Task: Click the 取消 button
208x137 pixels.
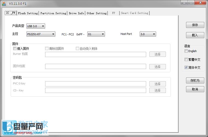Action: click(195, 89)
